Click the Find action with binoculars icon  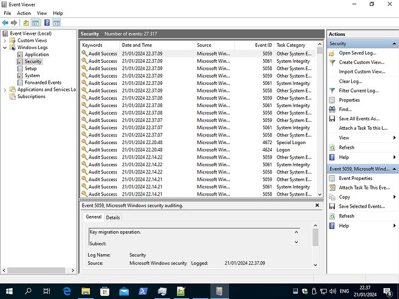pos(345,109)
